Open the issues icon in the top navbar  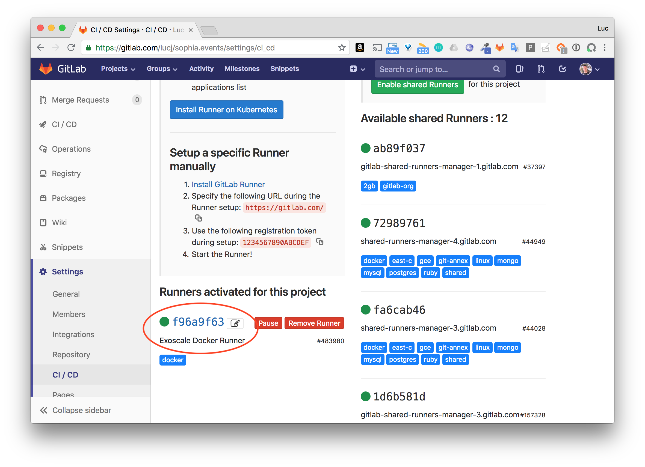click(x=519, y=69)
